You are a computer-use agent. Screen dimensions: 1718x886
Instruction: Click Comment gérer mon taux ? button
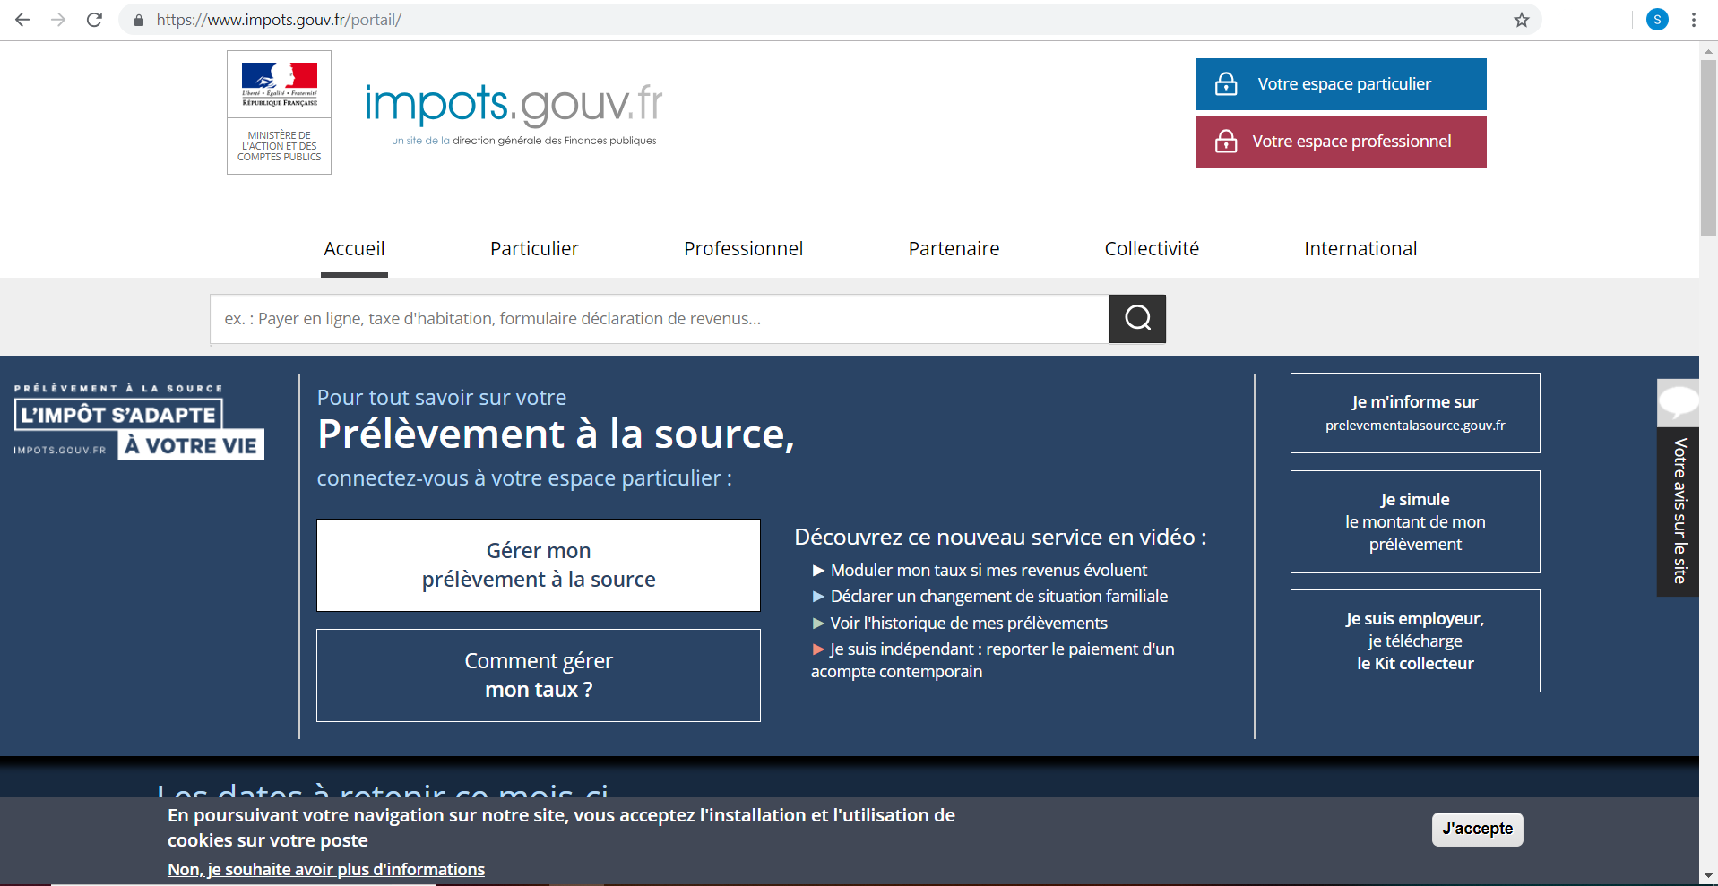(x=539, y=675)
